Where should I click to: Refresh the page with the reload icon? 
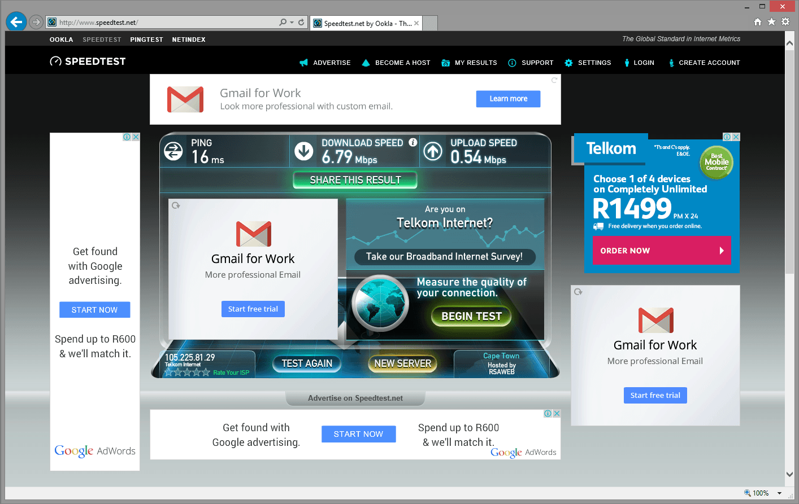pyautogui.click(x=301, y=23)
